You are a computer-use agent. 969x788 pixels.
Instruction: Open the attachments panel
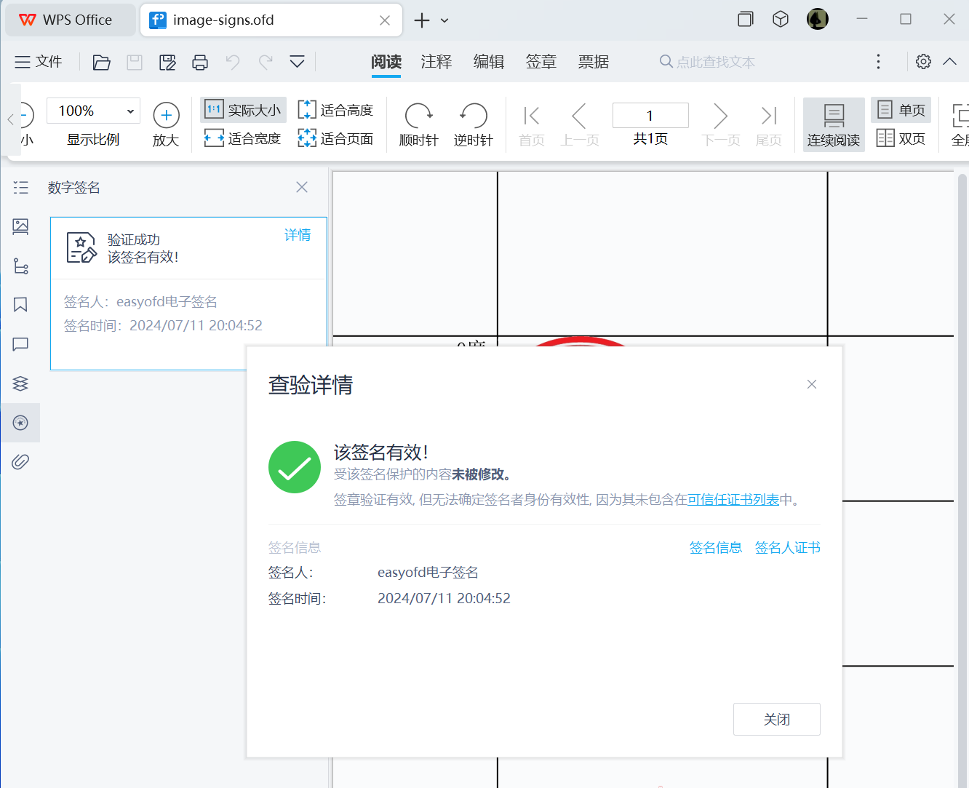coord(20,461)
